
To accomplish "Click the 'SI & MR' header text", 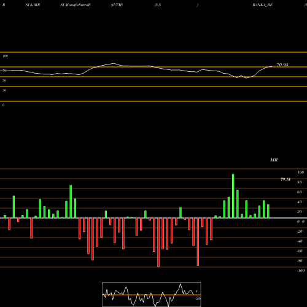I will click(x=33, y=5).
